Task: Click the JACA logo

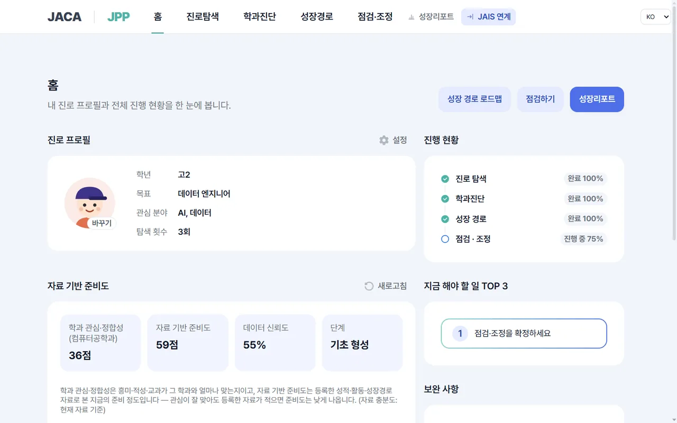Action: coord(65,17)
